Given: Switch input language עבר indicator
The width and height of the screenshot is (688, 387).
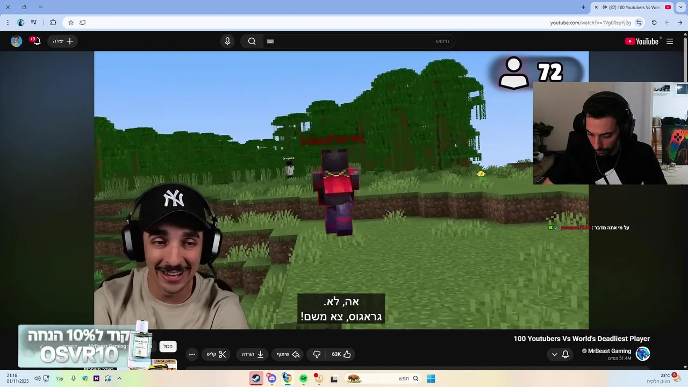Looking at the screenshot, I should (60, 378).
